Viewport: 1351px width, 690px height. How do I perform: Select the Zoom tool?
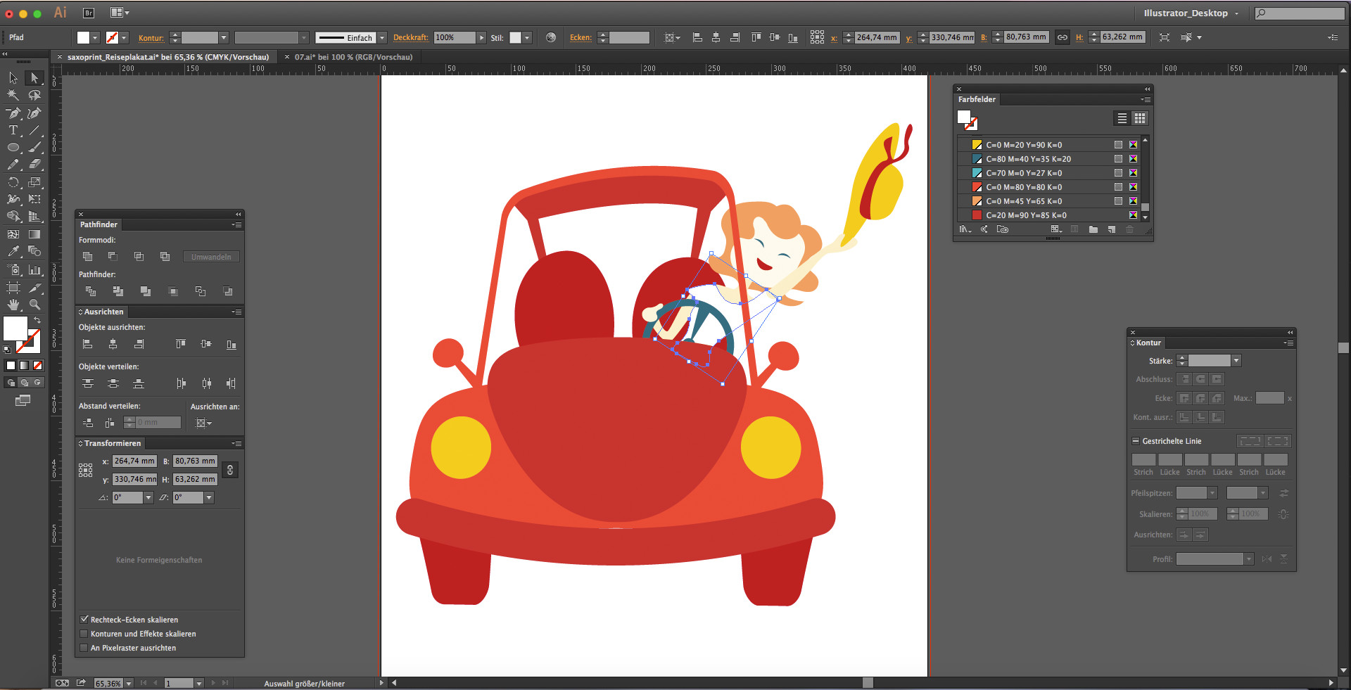[x=34, y=305]
